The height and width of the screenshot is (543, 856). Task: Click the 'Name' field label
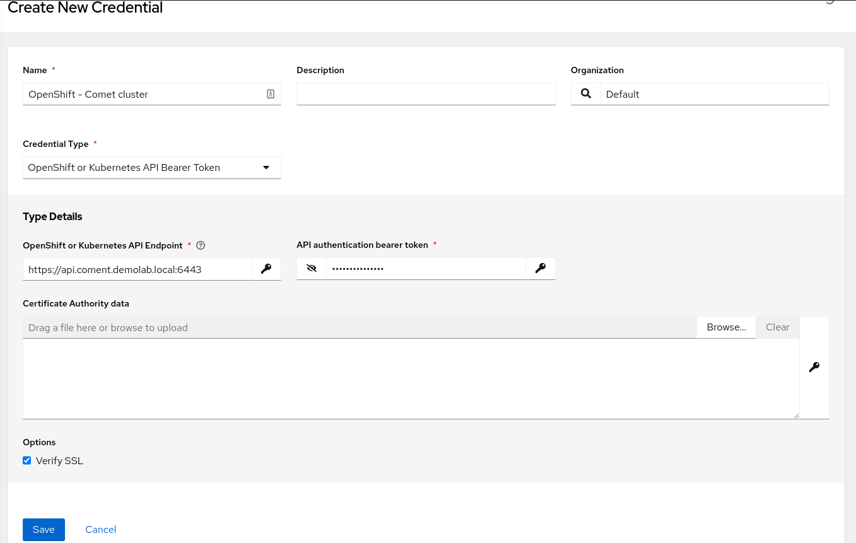[35, 70]
